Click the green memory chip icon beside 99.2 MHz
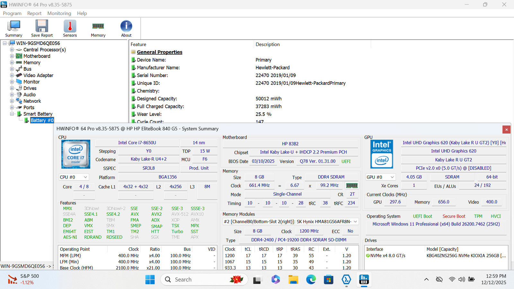 tap(351, 186)
